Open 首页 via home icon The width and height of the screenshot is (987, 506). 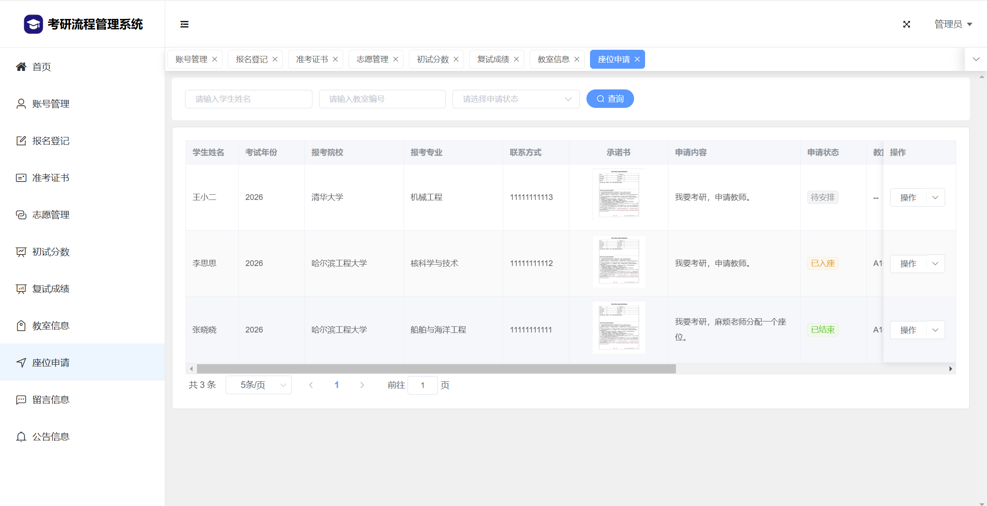(21, 67)
